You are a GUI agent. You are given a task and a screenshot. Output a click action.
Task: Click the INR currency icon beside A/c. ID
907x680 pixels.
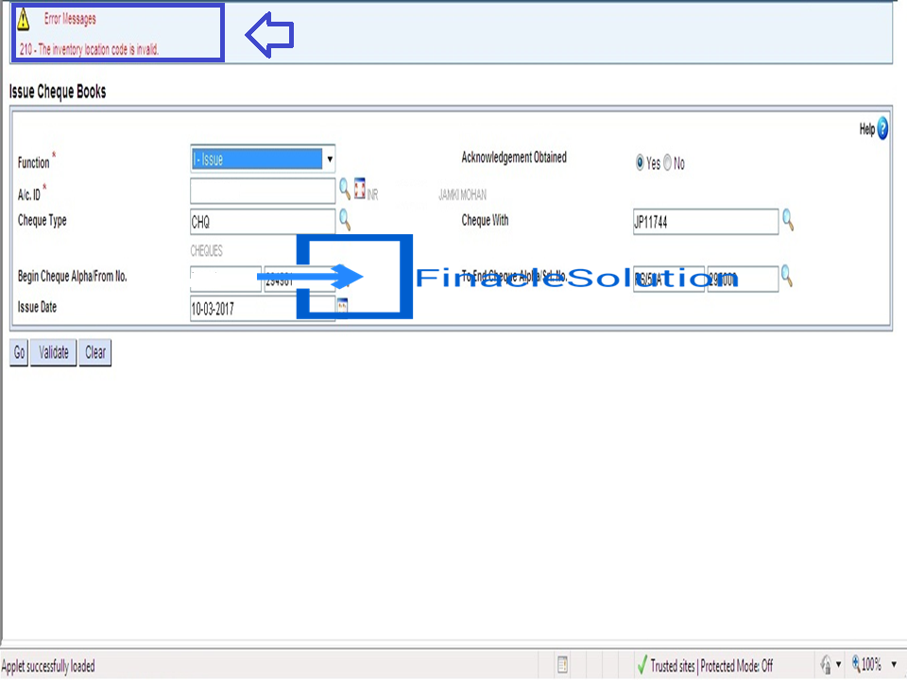[360, 189]
